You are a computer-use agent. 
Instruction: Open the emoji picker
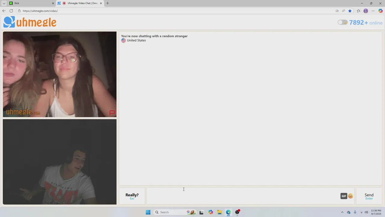point(351,196)
